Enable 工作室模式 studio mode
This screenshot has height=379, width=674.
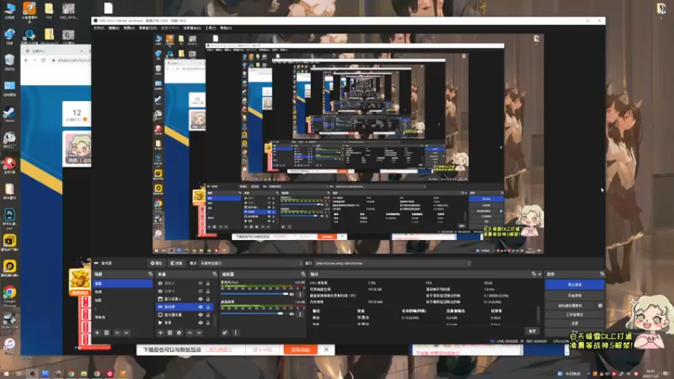[x=575, y=314]
